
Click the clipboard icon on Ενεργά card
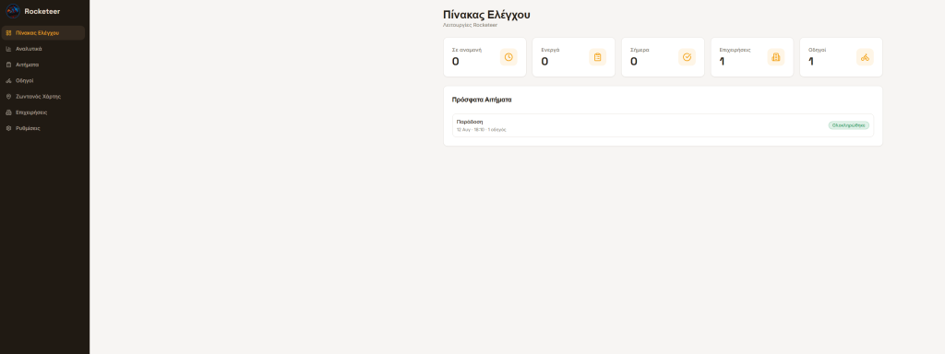[597, 57]
